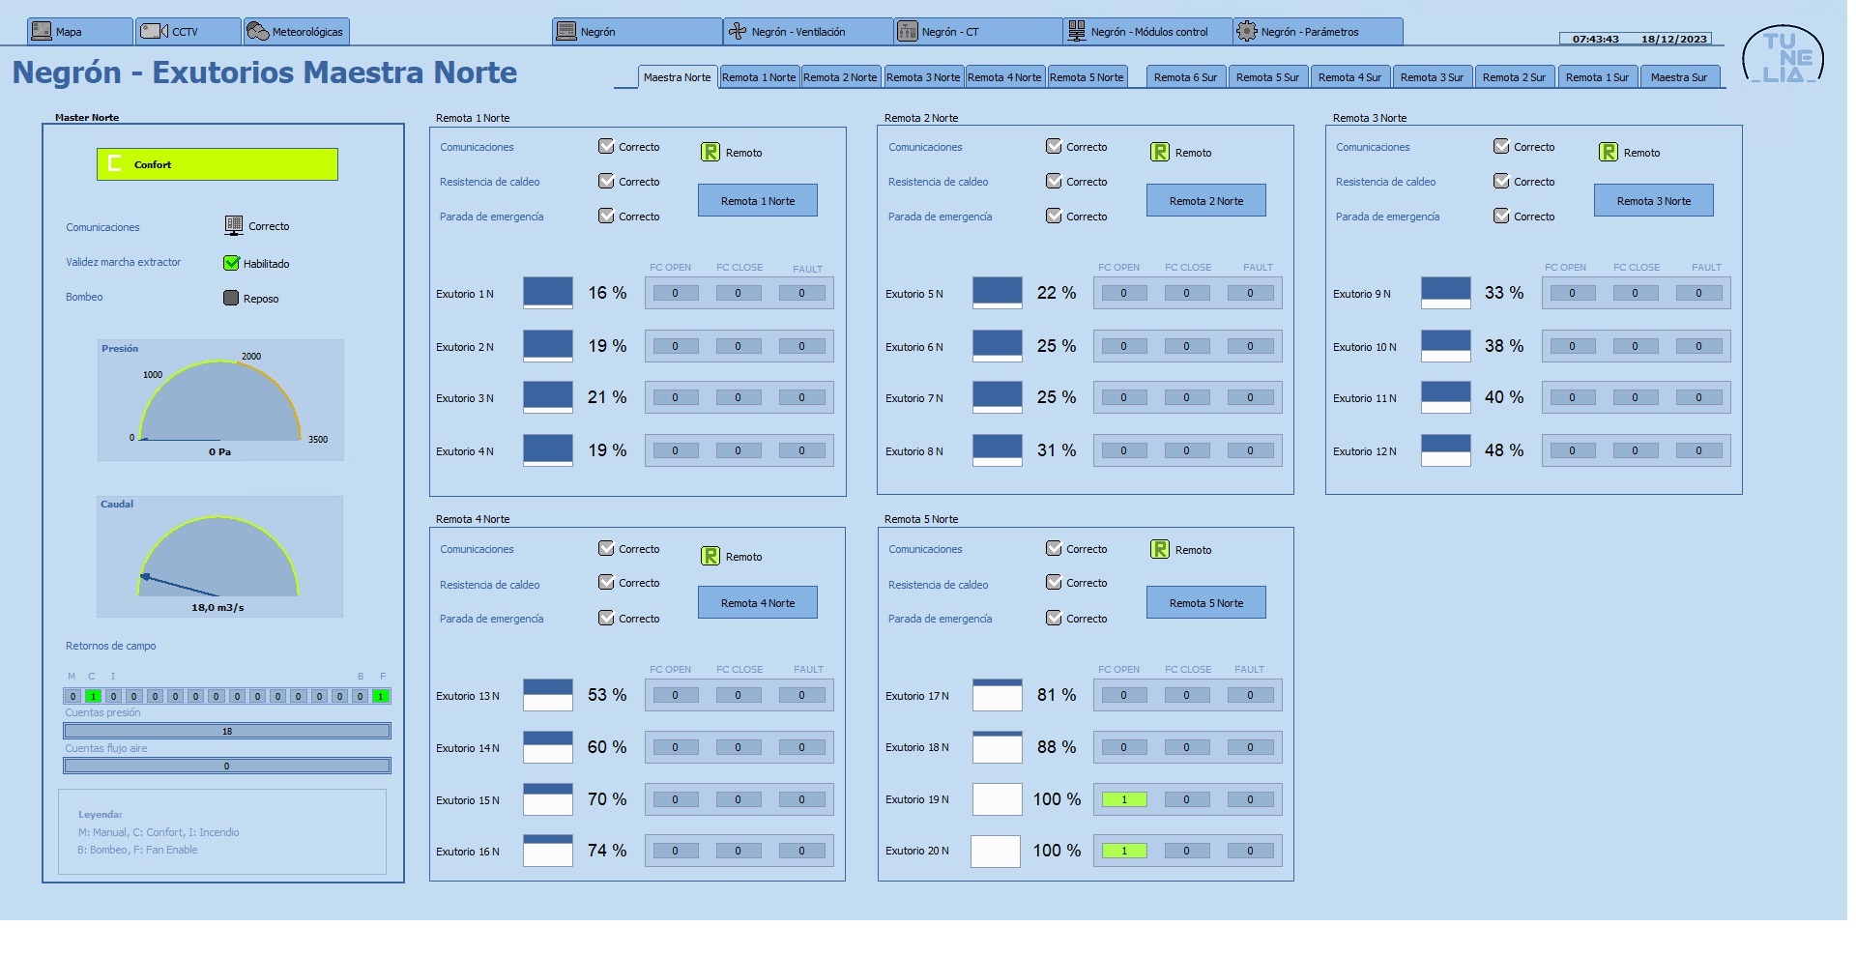Click the Remota 5 Norte button
This screenshot has height=955, width=1856.
tap(1206, 602)
